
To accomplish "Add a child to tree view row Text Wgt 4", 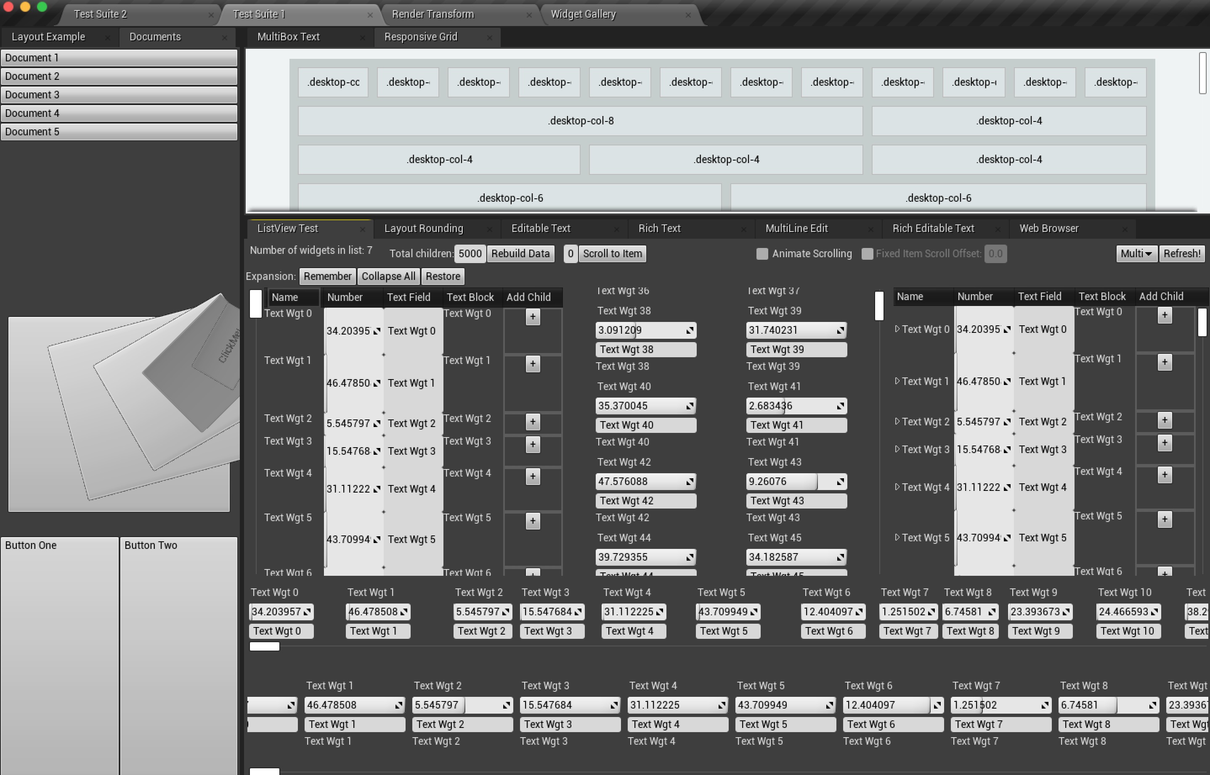I will [x=1164, y=475].
